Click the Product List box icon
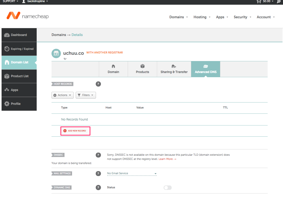 click(7, 76)
